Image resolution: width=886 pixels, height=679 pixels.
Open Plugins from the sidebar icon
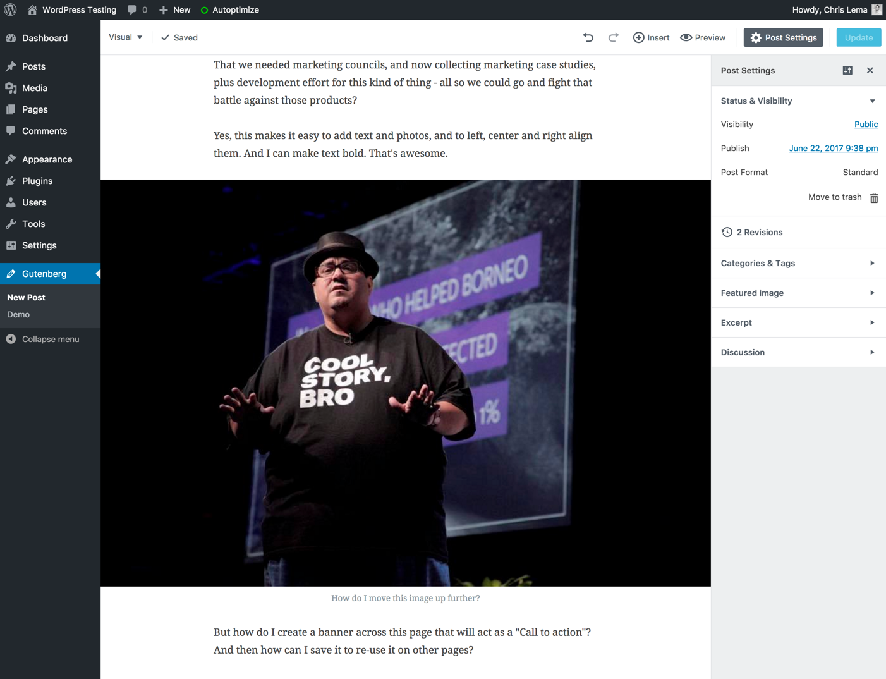click(x=11, y=181)
